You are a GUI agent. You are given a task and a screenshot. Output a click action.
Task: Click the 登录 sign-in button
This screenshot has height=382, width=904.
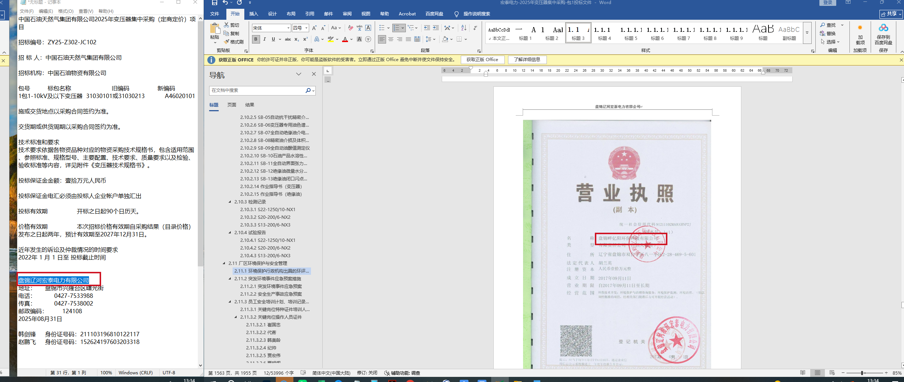pyautogui.click(x=828, y=3)
